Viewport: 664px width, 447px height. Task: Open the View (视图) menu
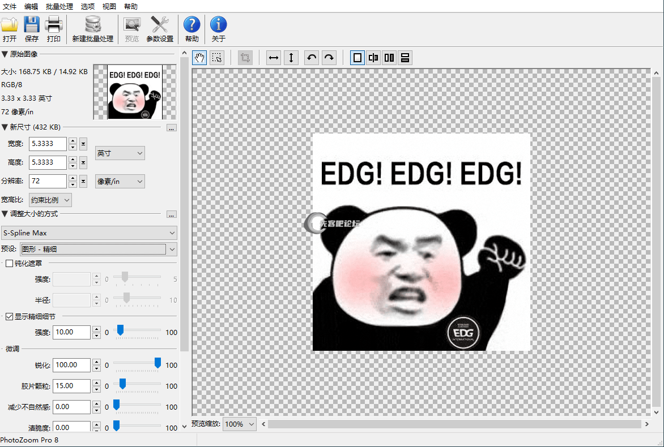click(109, 7)
